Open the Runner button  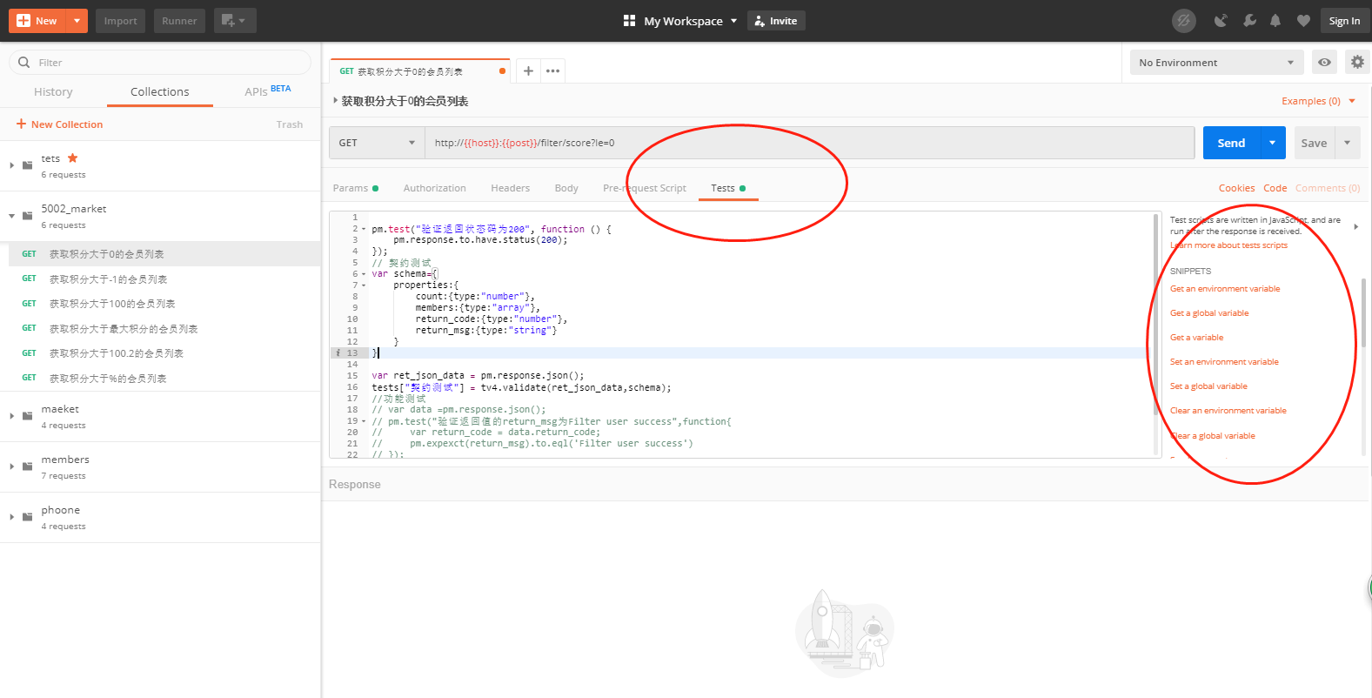point(179,21)
